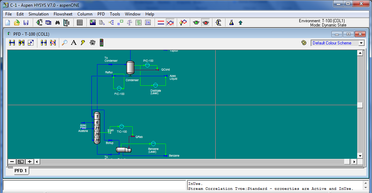This screenshot has width=372, height=193.
Task: Click the Swap Connections icon in PFD toolbar
Action: 53,43
